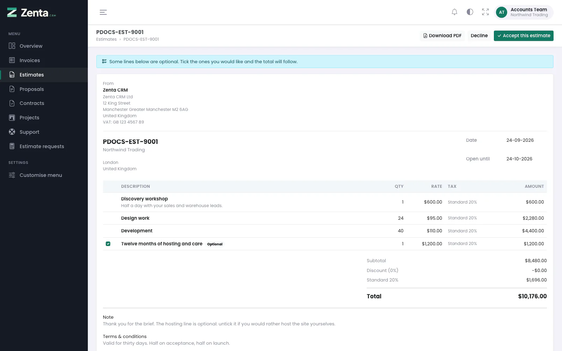Click the Open until date 24-10-2026
Viewport: 562px width, 351px height.
coord(519,159)
